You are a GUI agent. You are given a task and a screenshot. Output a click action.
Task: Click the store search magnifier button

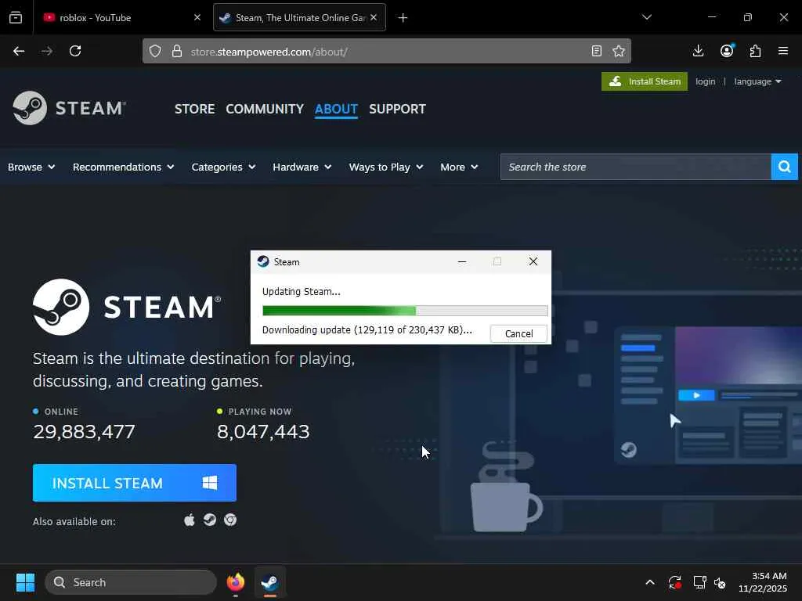785,167
